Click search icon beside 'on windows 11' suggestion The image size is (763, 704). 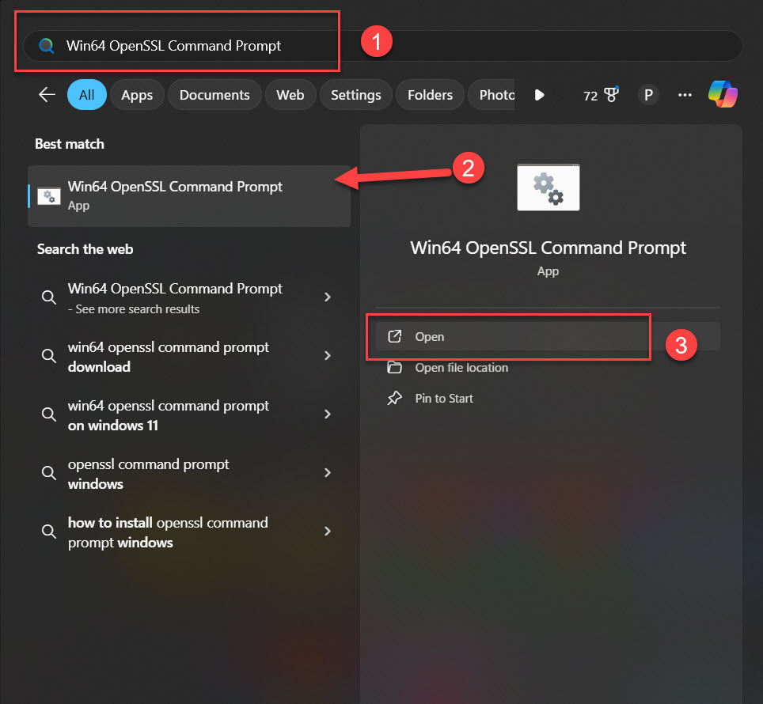point(48,414)
